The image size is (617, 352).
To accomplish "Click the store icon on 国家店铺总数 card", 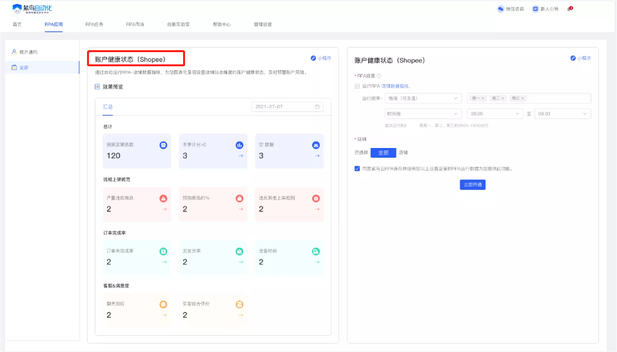I will click(163, 145).
